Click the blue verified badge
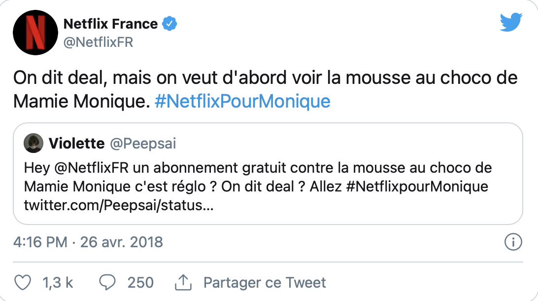This screenshot has height=301, width=538. (x=170, y=24)
